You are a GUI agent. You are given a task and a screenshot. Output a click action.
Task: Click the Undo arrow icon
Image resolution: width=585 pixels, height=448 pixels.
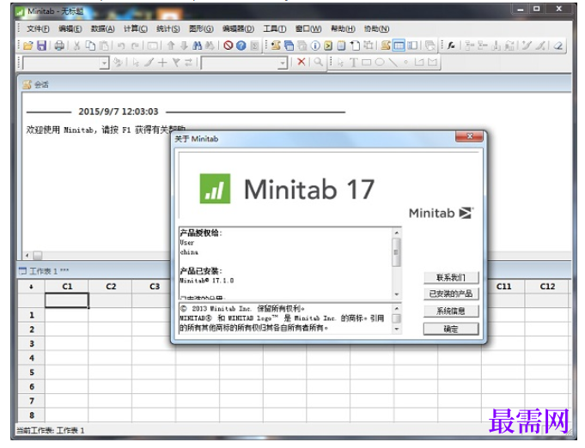pos(121,45)
